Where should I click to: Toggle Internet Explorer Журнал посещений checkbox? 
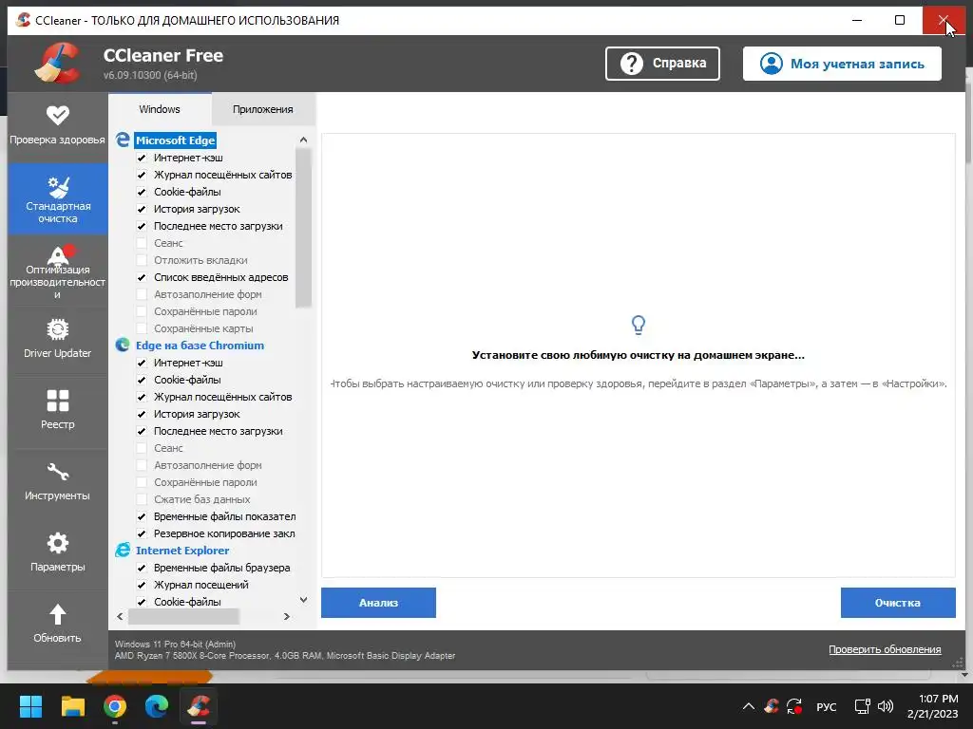click(142, 585)
